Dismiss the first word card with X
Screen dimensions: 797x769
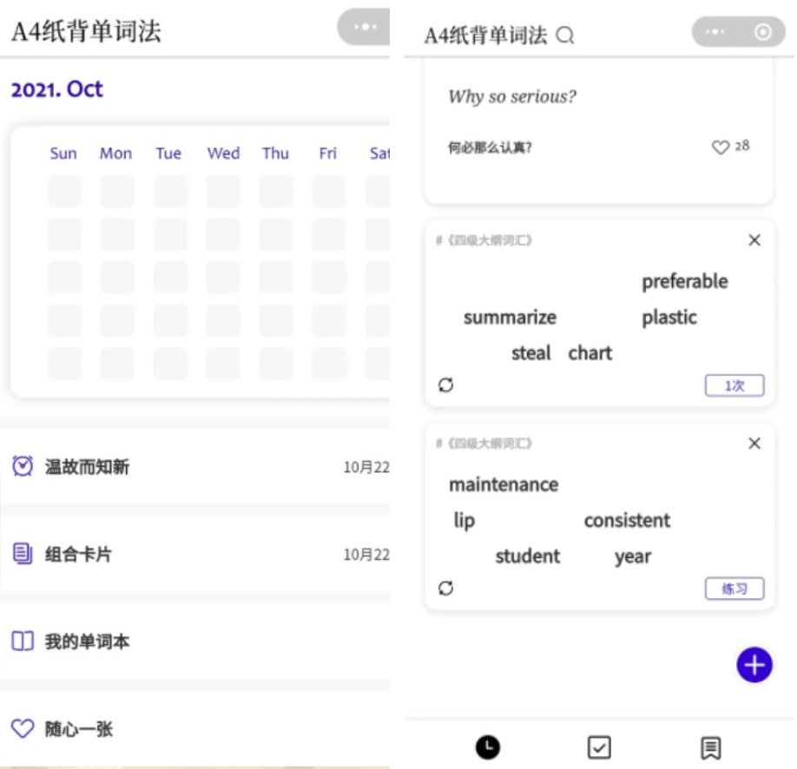click(754, 240)
